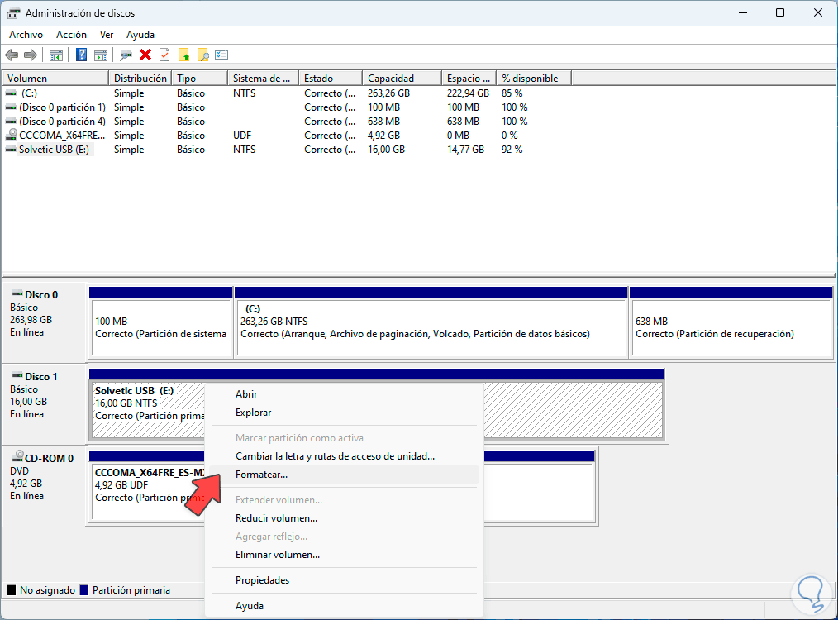Click the Disco 0 disk label panel
The image size is (838, 620).
pos(45,322)
